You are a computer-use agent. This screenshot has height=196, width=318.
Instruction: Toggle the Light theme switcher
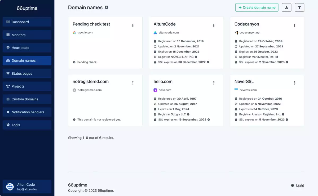click(x=297, y=185)
